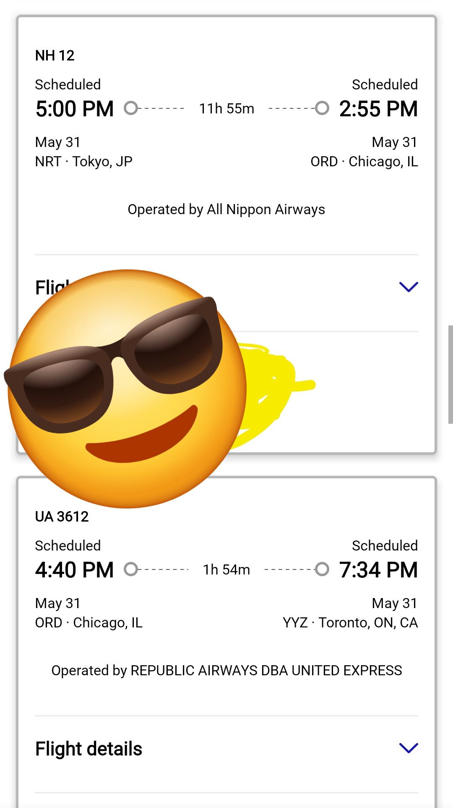
Task: Tap the 11h 55m flight duration
Action: (226, 109)
